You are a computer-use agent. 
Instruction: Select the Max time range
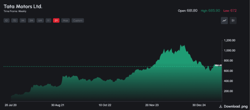tap(65, 20)
